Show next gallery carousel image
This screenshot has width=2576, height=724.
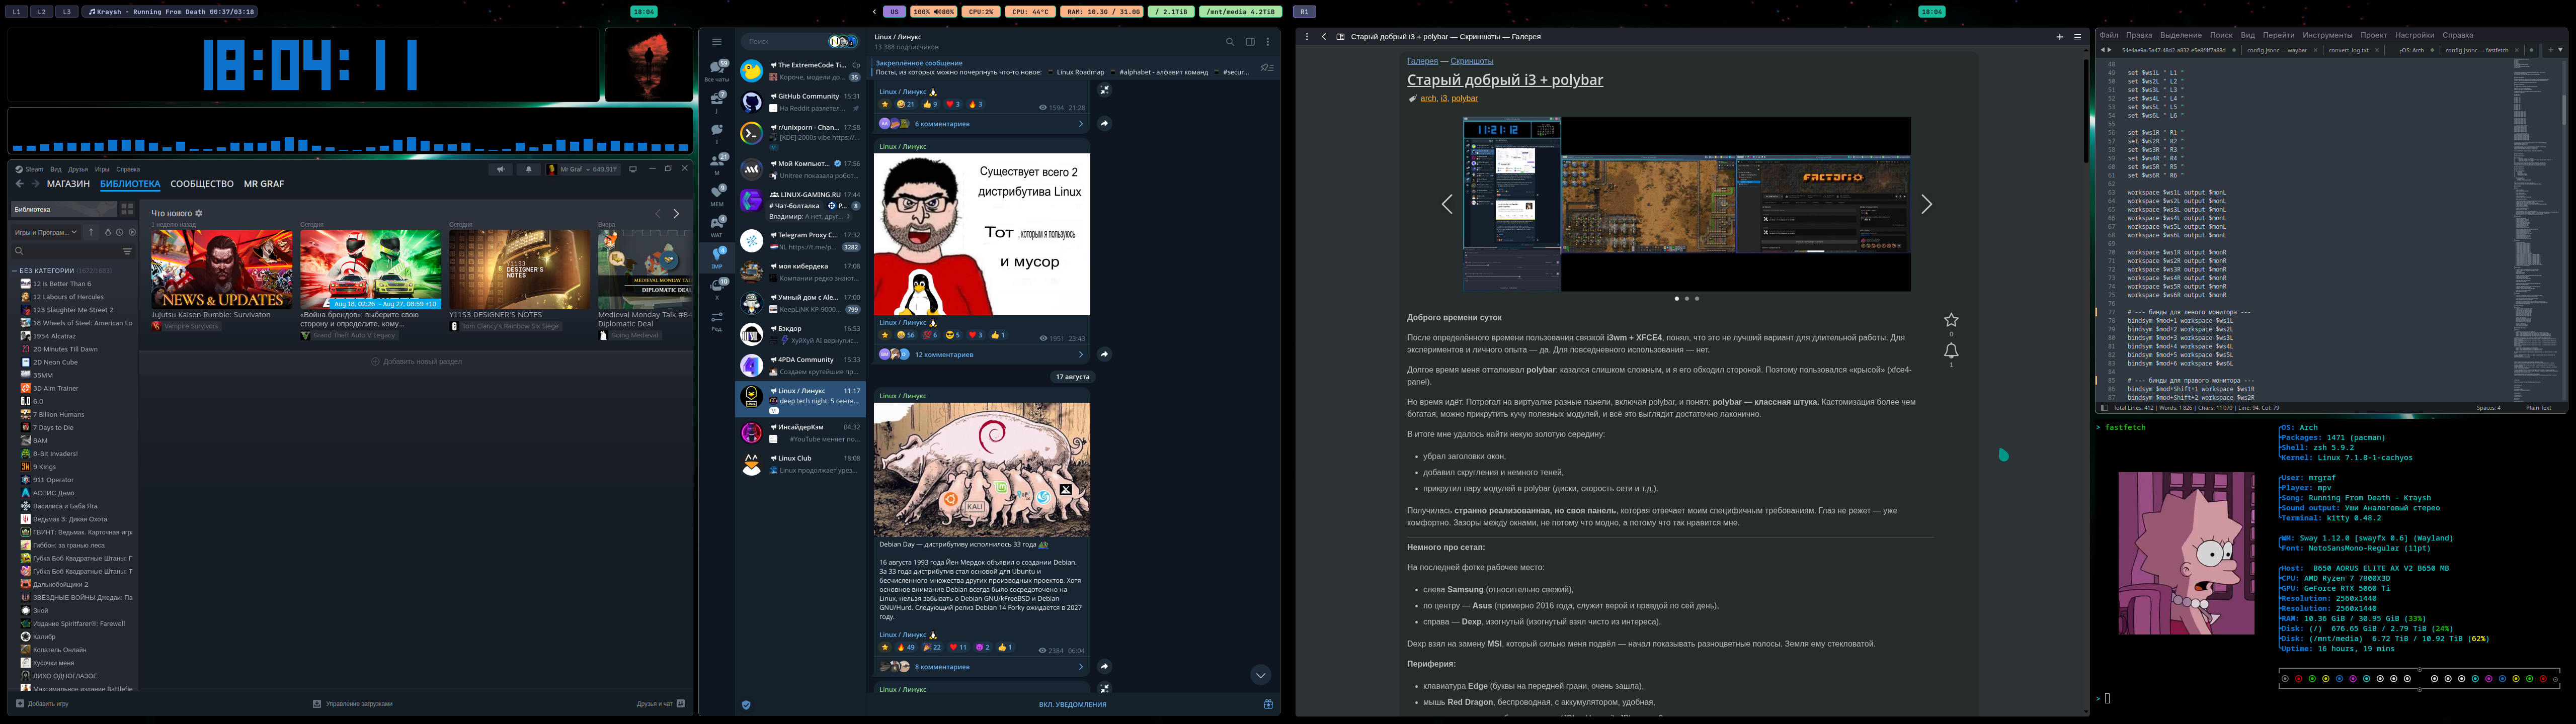(x=1926, y=204)
